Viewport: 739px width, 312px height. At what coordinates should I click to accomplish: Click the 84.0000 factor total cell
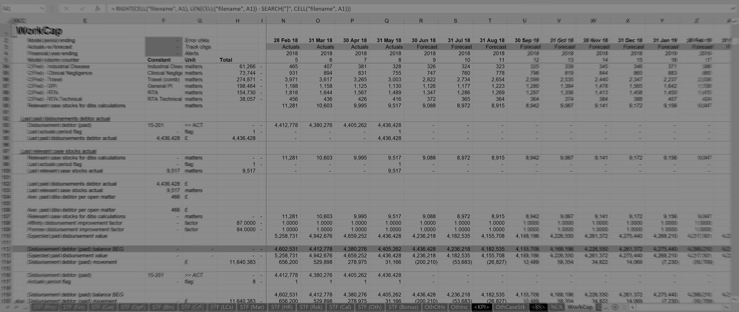(x=246, y=229)
